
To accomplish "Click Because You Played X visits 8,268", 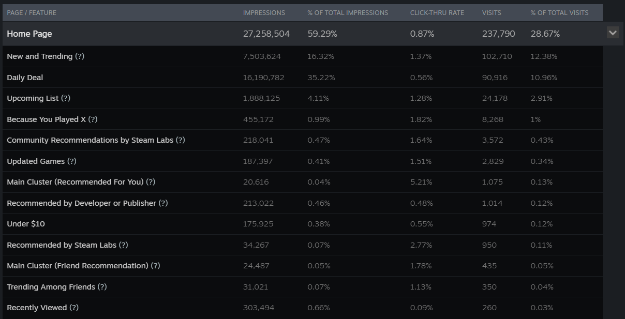I will 493,119.
